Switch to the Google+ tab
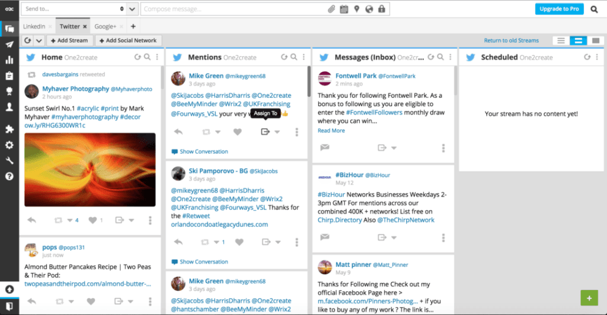 (106, 26)
